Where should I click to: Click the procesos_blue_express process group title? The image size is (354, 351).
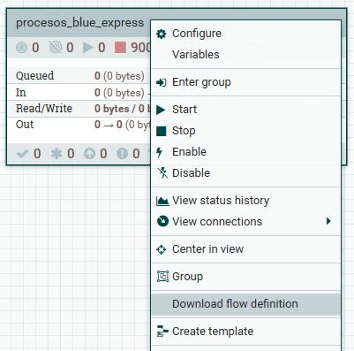[x=79, y=23]
